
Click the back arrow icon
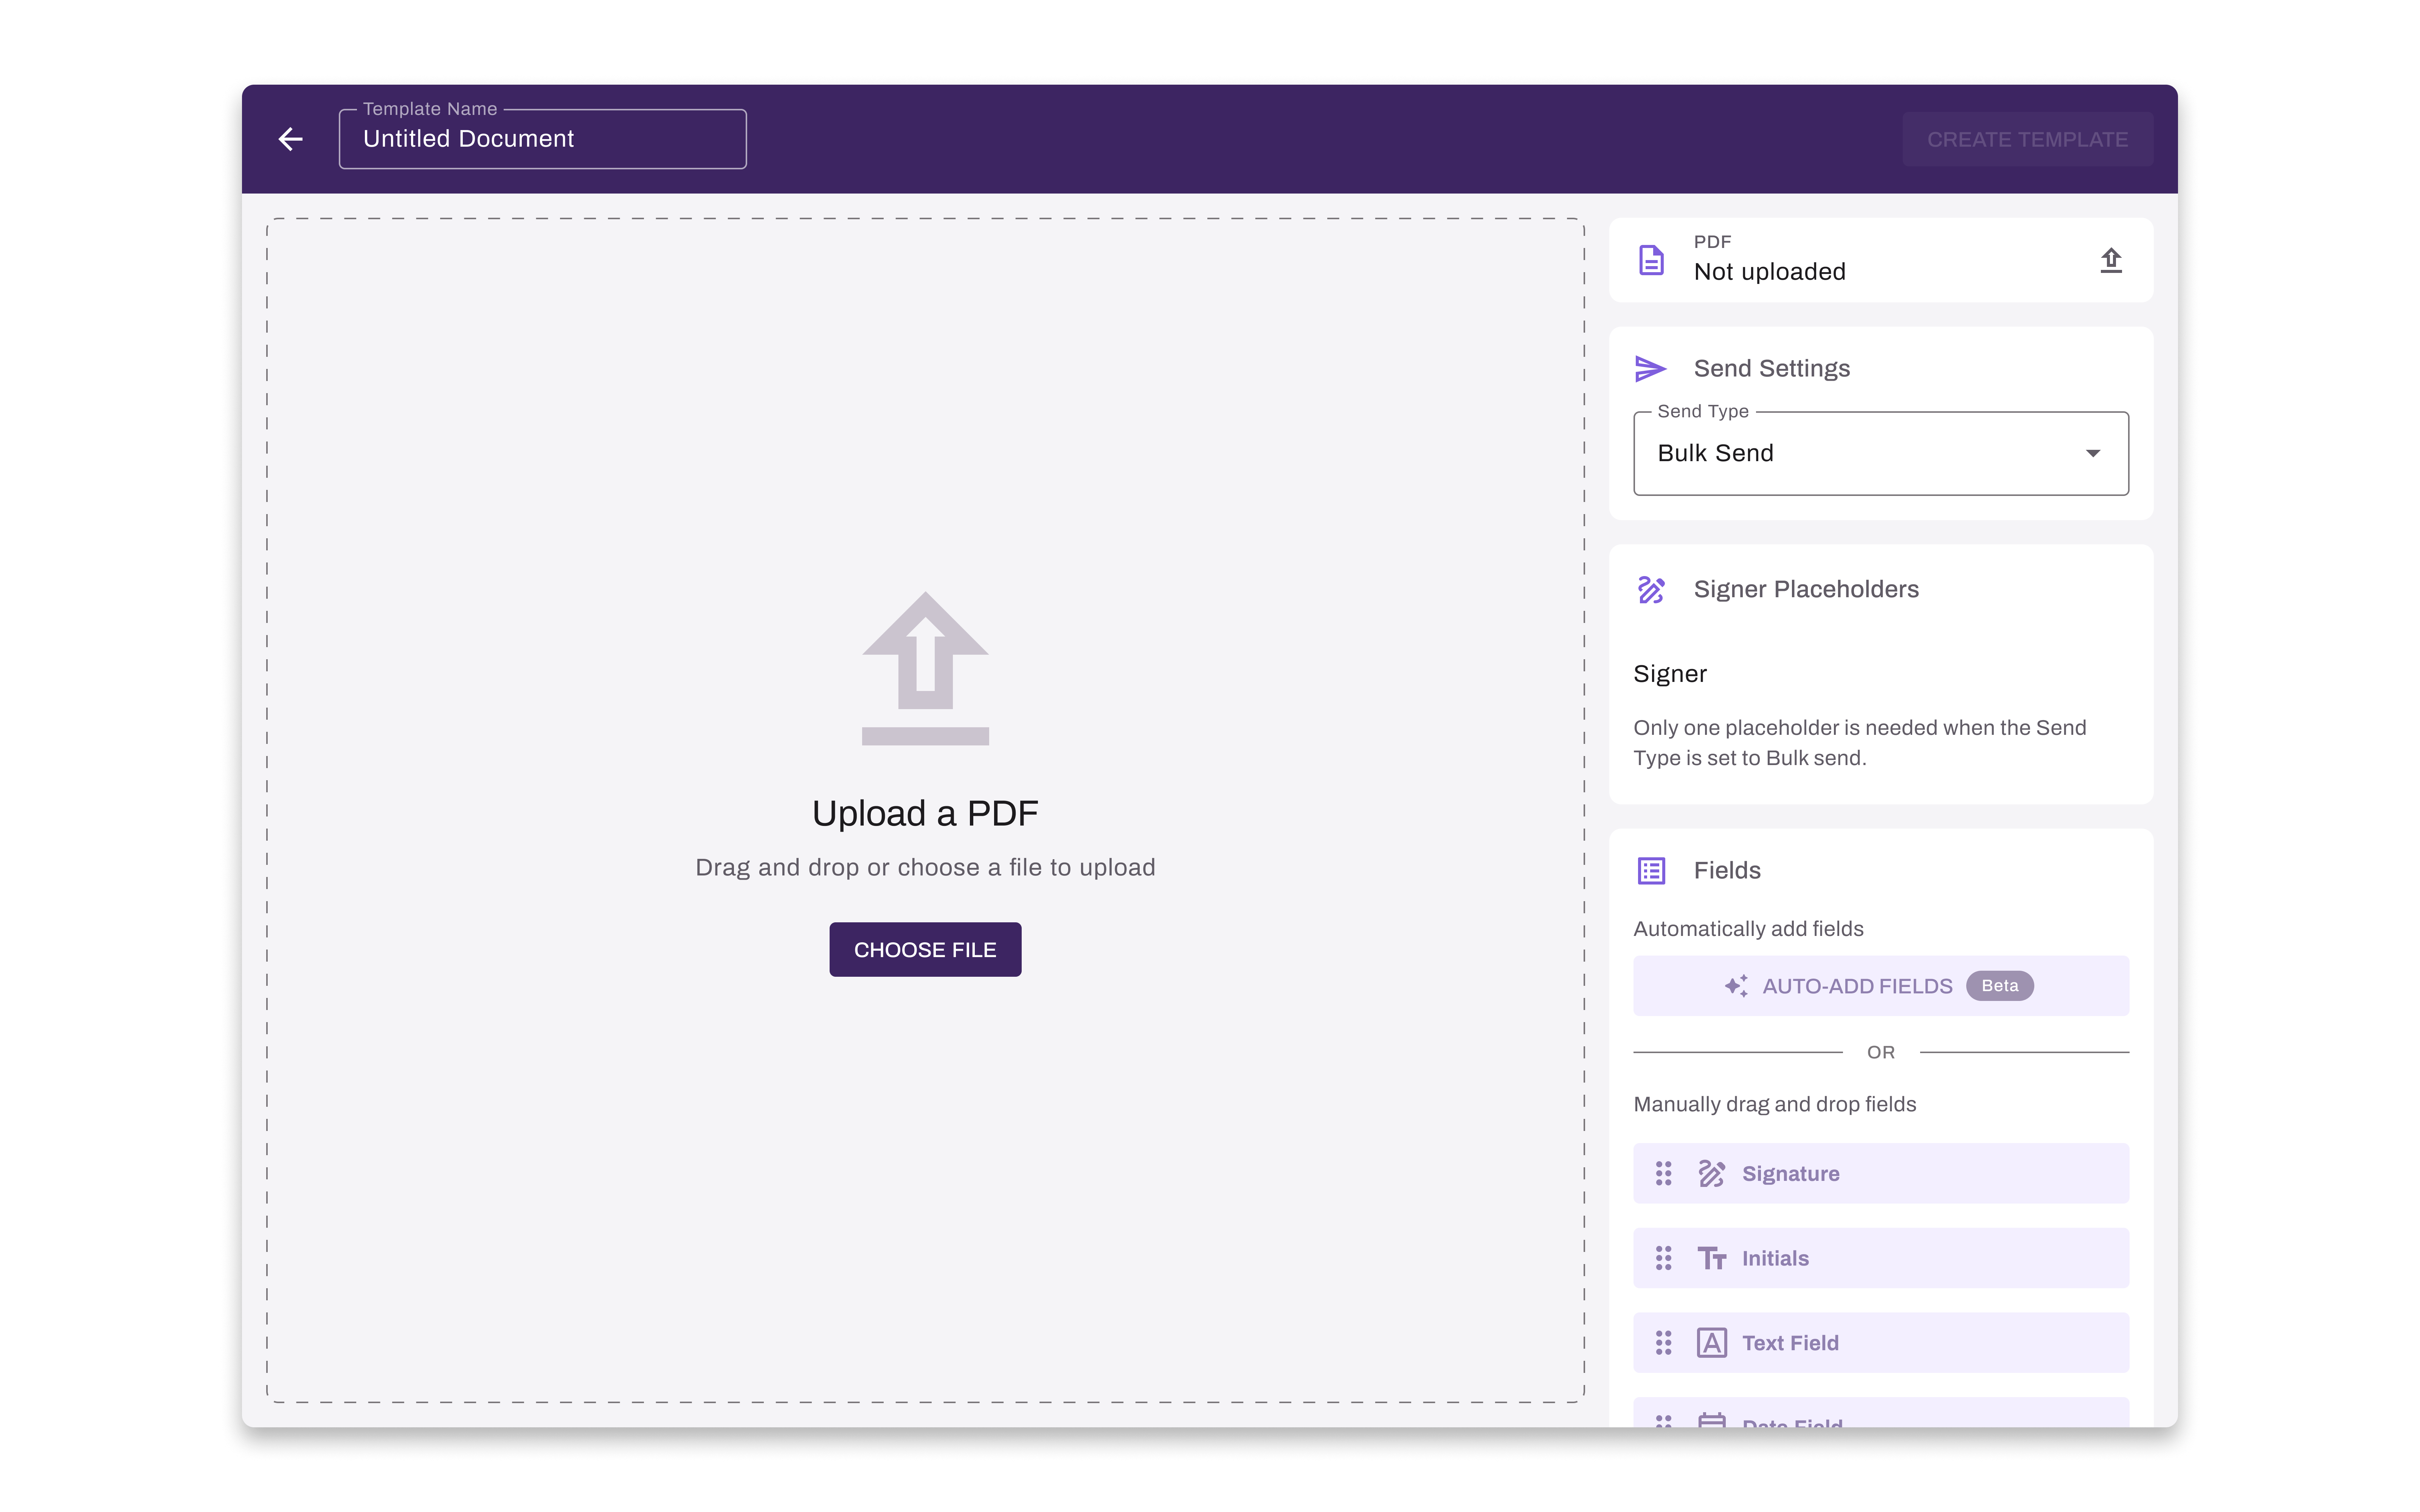[290, 139]
